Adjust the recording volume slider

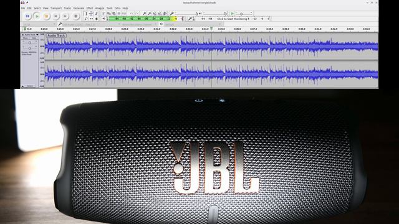(x=186, y=14)
